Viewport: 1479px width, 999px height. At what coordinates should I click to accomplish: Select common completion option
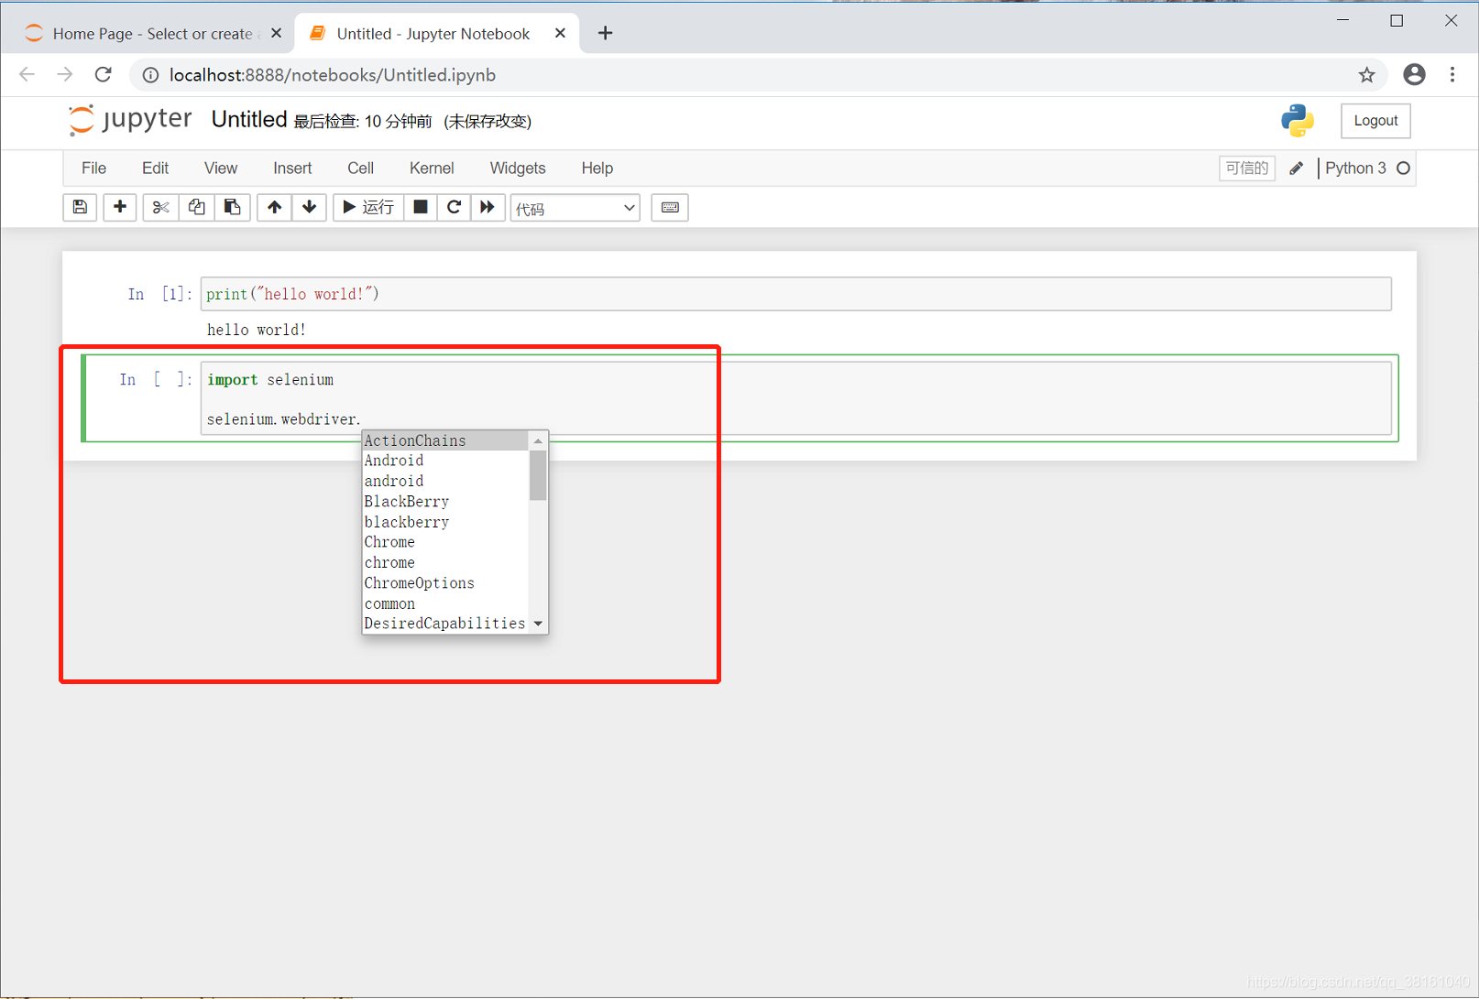coord(445,603)
